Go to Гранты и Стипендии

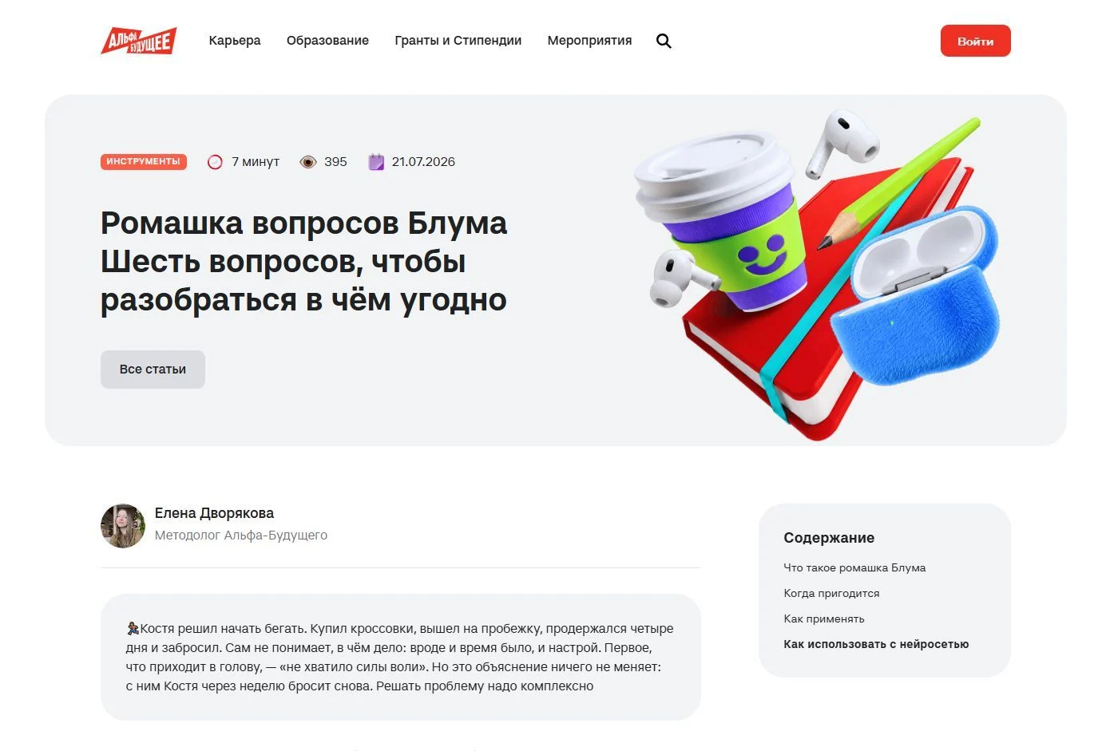point(458,41)
